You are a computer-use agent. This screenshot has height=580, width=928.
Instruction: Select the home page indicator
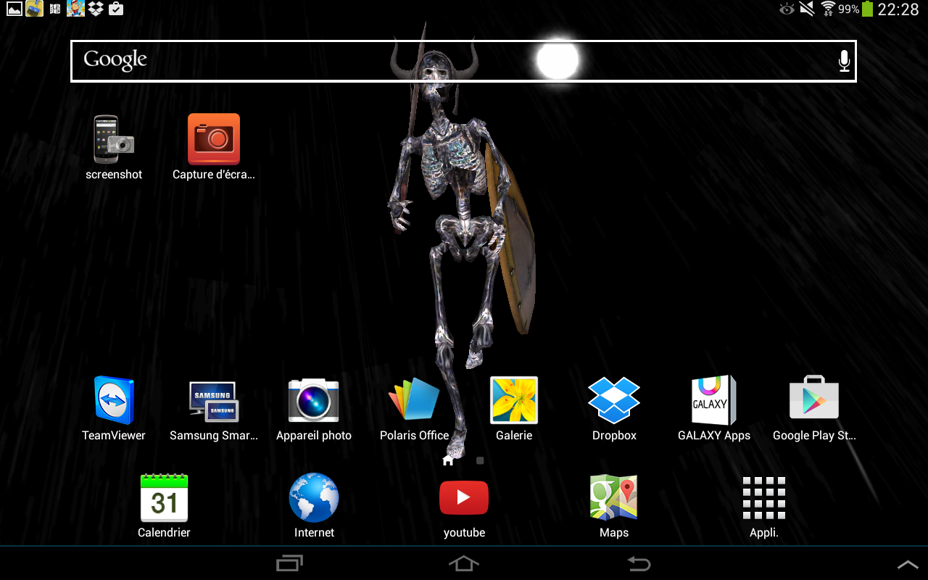[448, 460]
